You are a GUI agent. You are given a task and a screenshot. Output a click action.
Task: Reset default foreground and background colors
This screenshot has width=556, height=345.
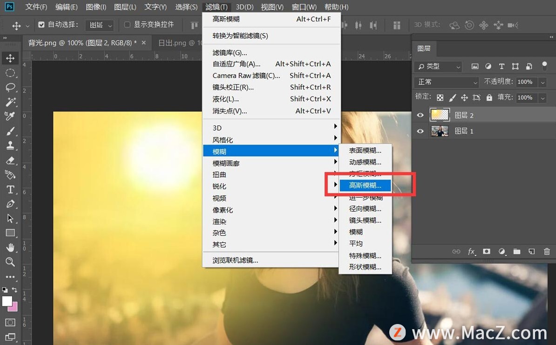click(x=5, y=290)
